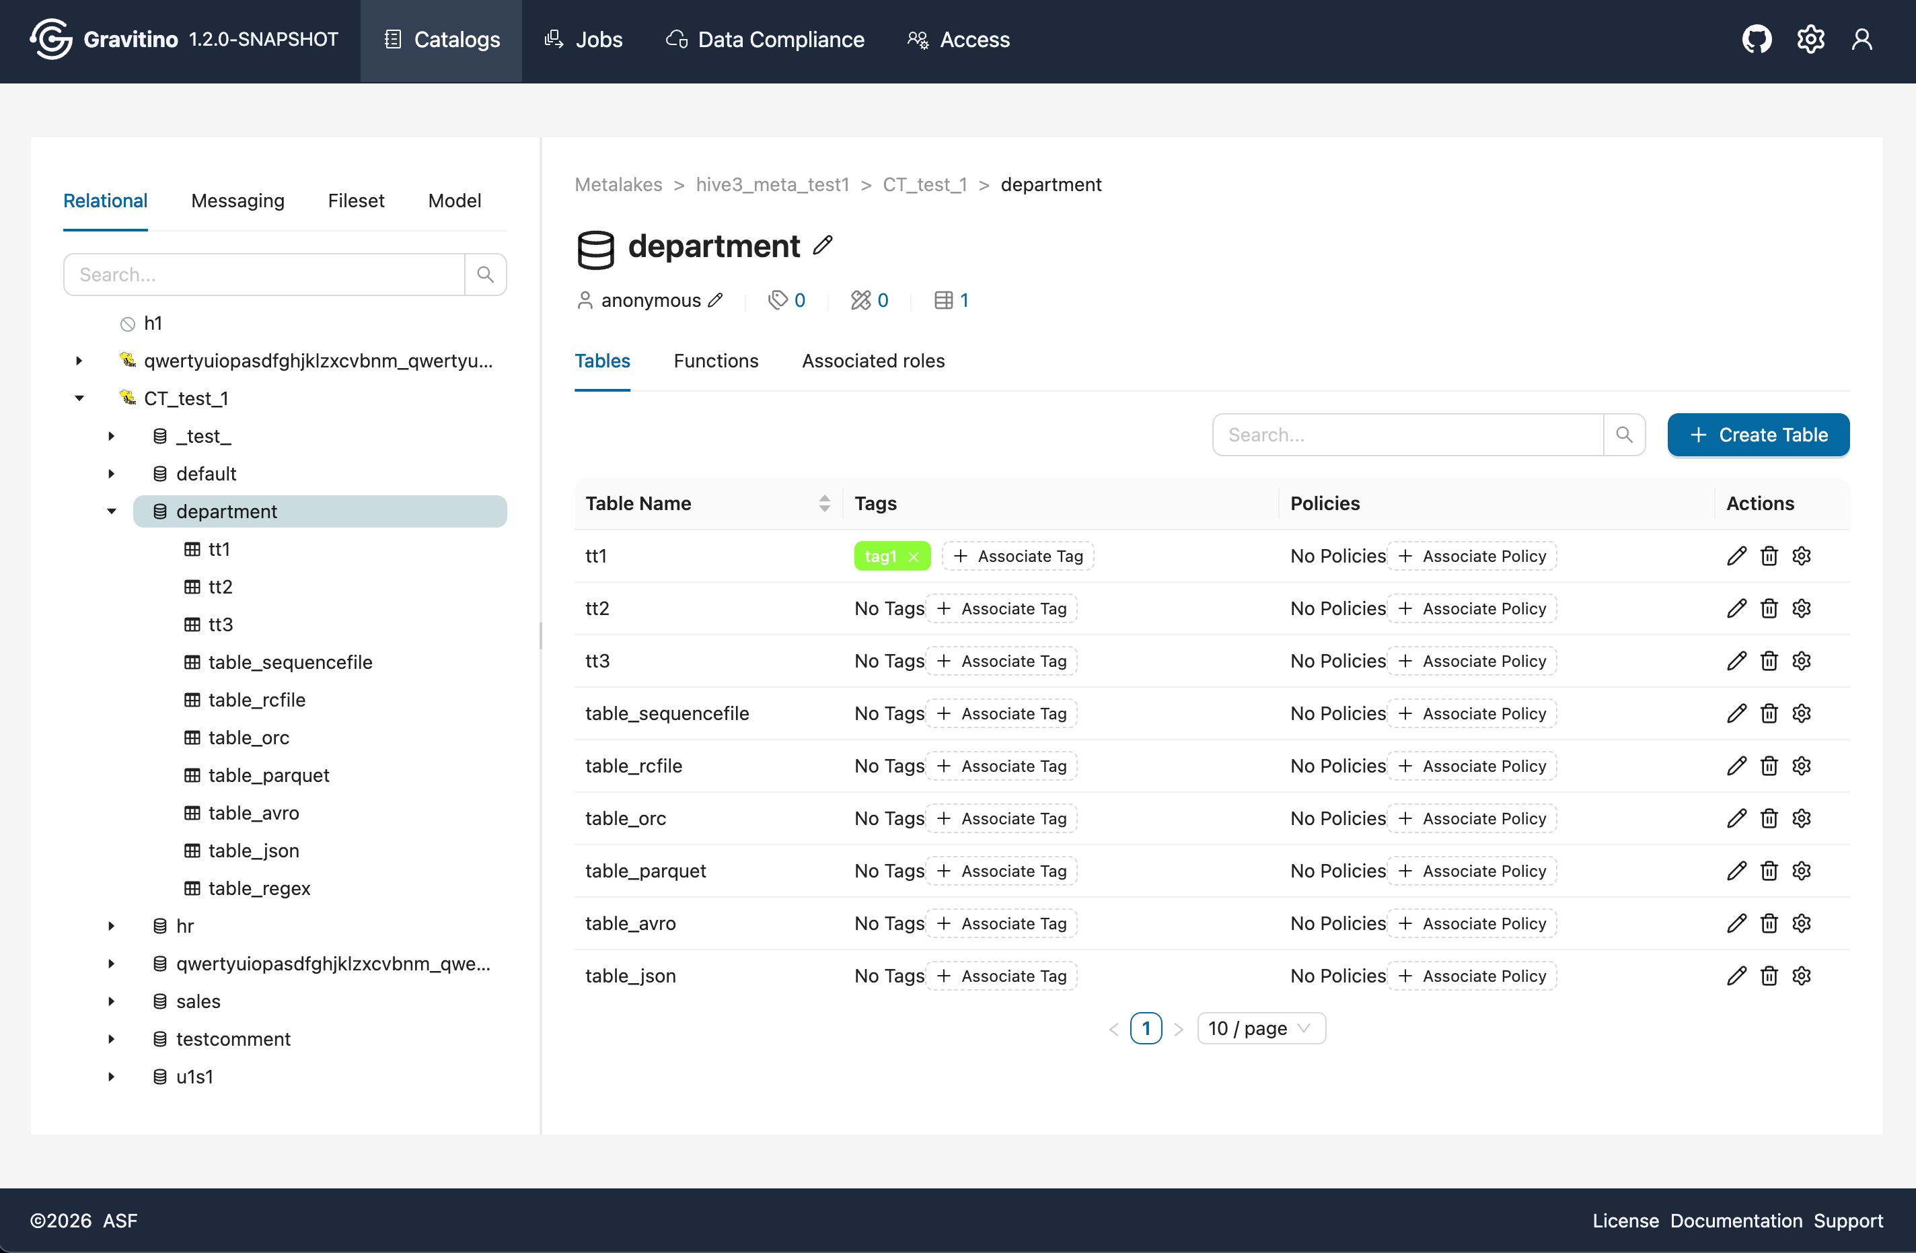Viewport: 1916px width, 1253px height.
Task: Delete the tt2 table via trash icon
Action: tap(1769, 609)
